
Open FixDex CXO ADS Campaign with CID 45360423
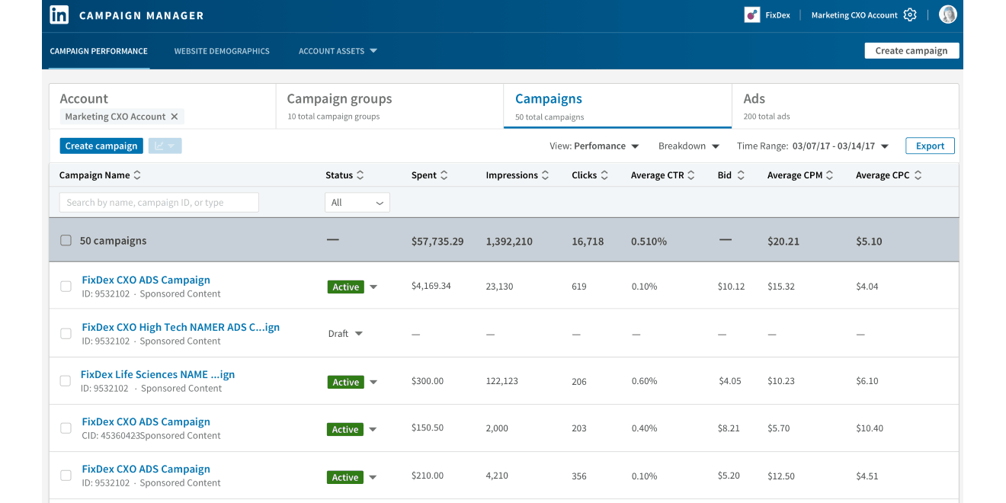pyautogui.click(x=146, y=421)
